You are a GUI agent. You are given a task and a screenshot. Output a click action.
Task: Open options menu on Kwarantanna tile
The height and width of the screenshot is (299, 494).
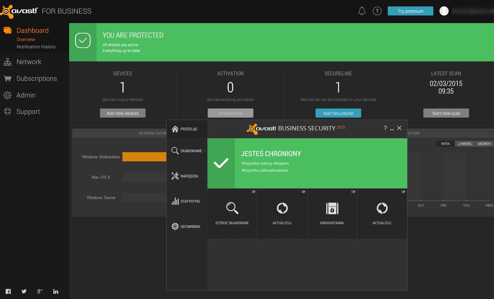coord(353,192)
